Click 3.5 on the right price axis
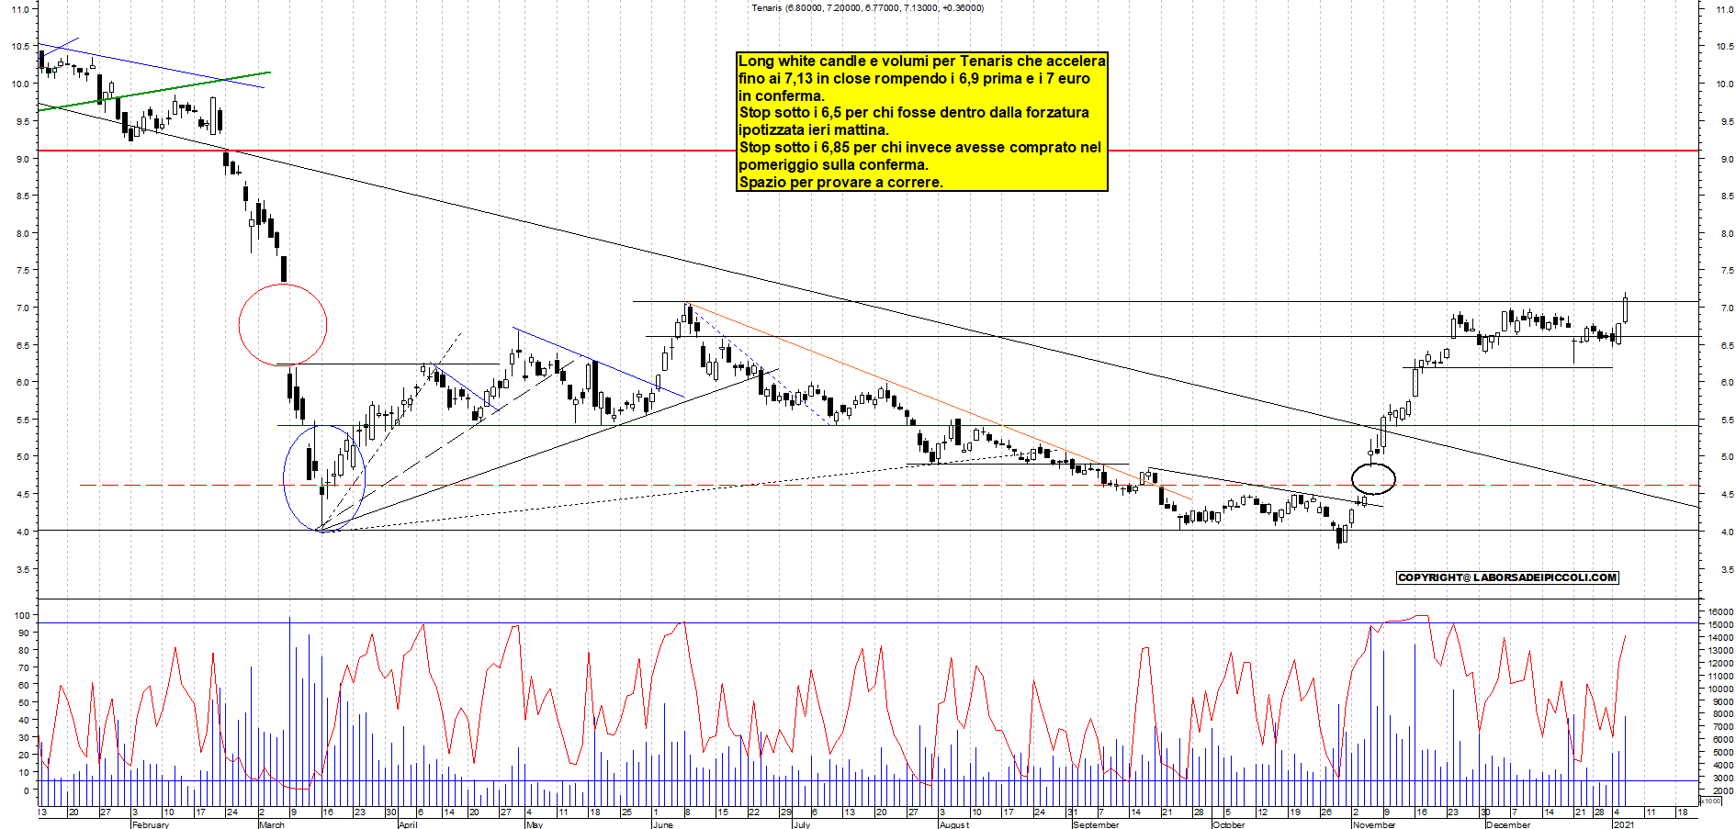The height and width of the screenshot is (829, 1736). [1727, 569]
